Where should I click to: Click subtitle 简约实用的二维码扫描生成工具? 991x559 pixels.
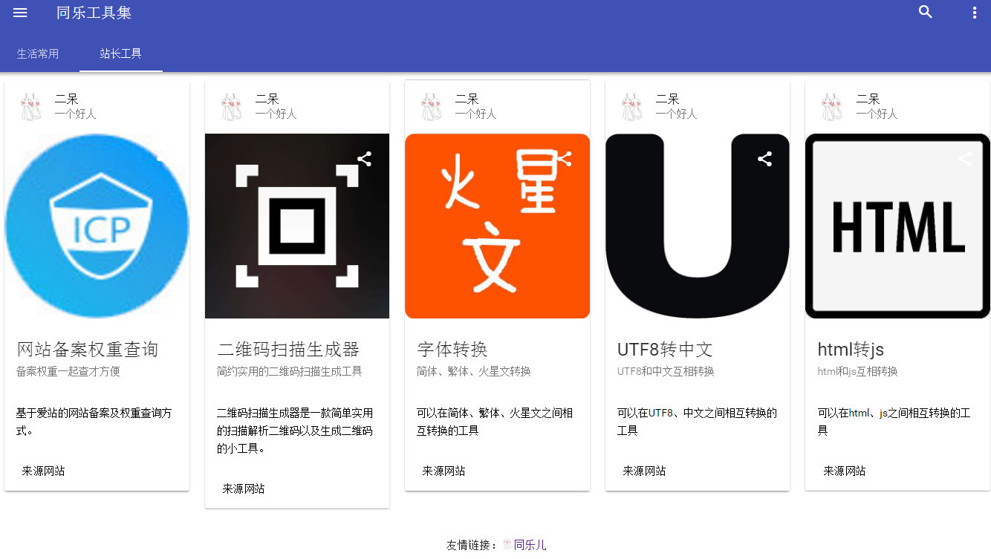coord(290,371)
